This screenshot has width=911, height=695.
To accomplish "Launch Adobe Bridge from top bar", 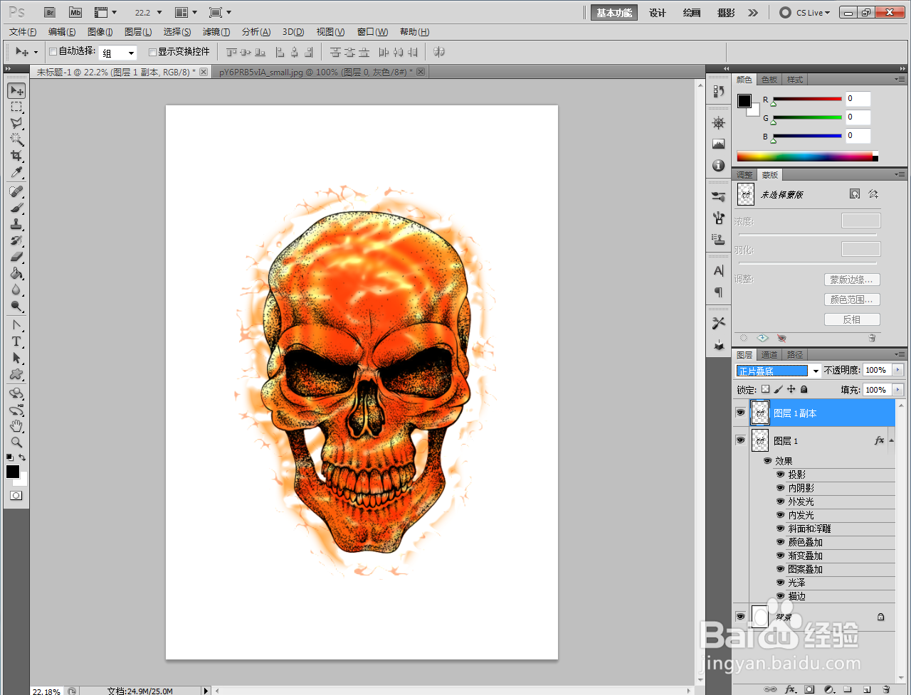I will tap(49, 12).
